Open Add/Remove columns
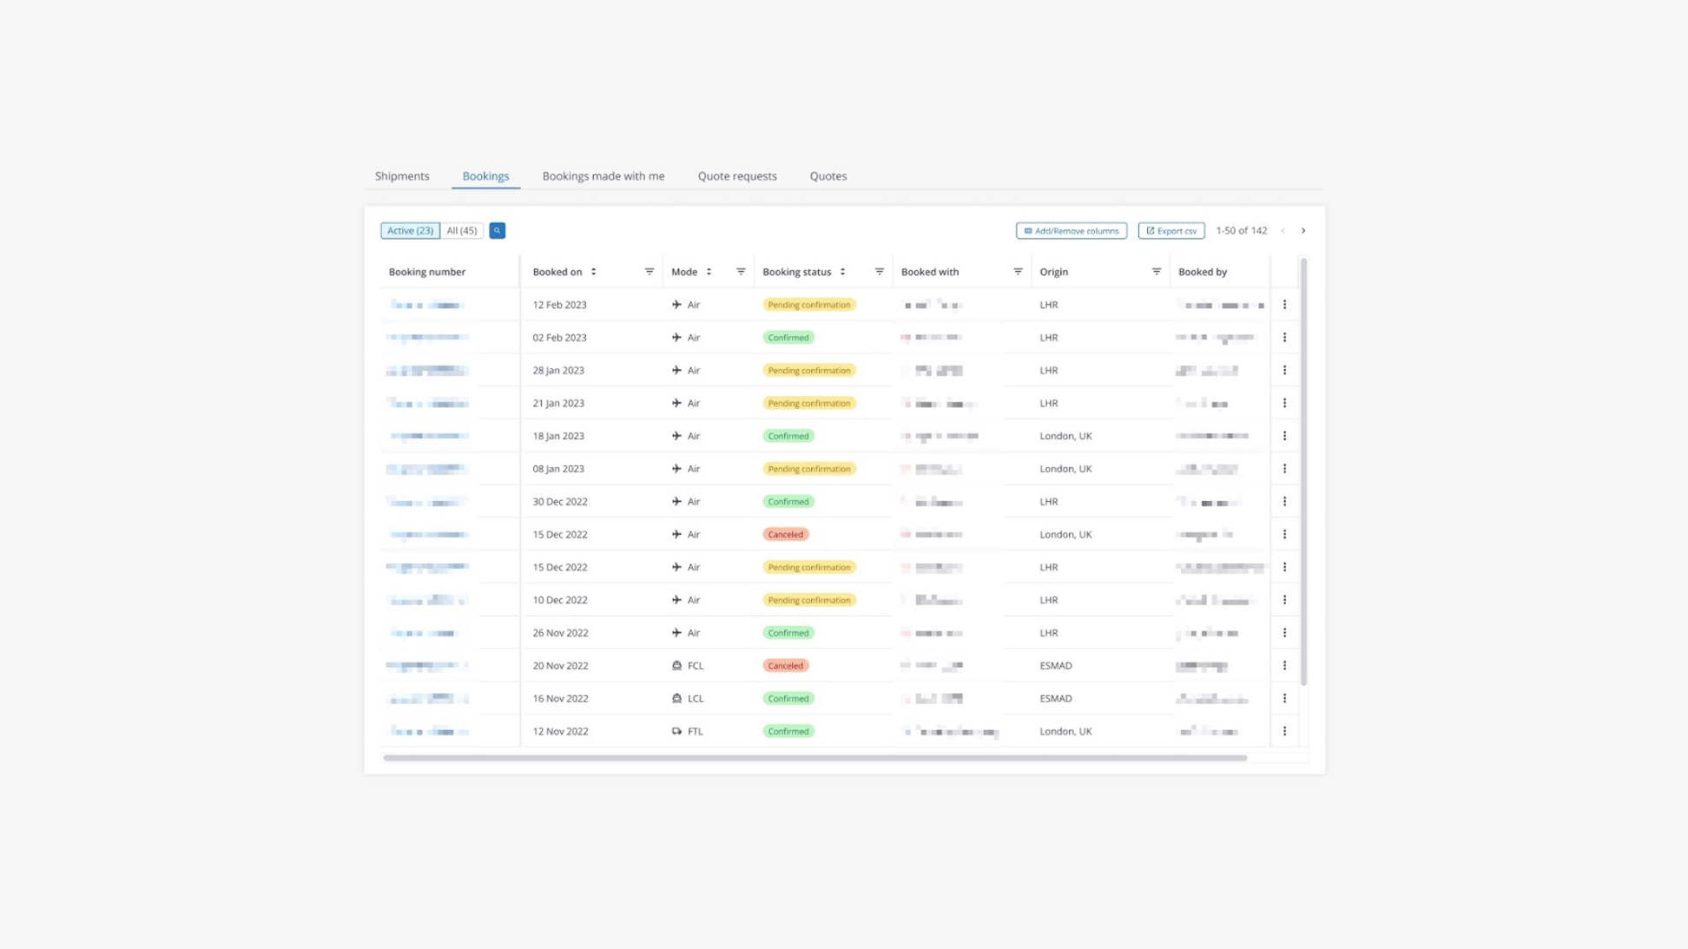 pos(1071,230)
